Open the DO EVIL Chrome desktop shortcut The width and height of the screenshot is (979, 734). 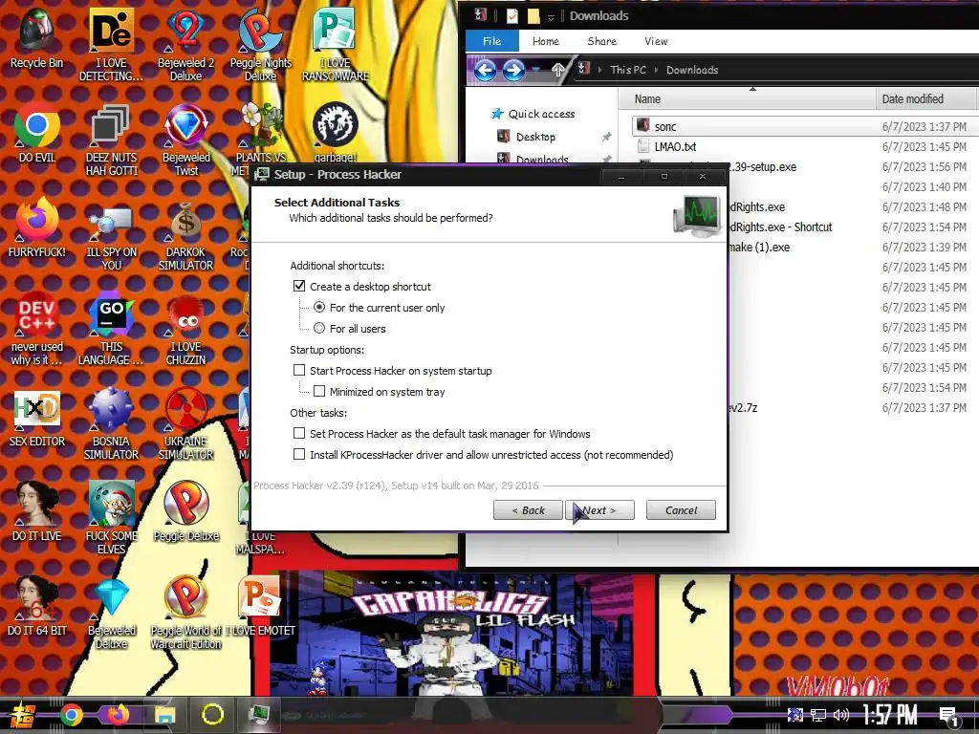[36, 133]
